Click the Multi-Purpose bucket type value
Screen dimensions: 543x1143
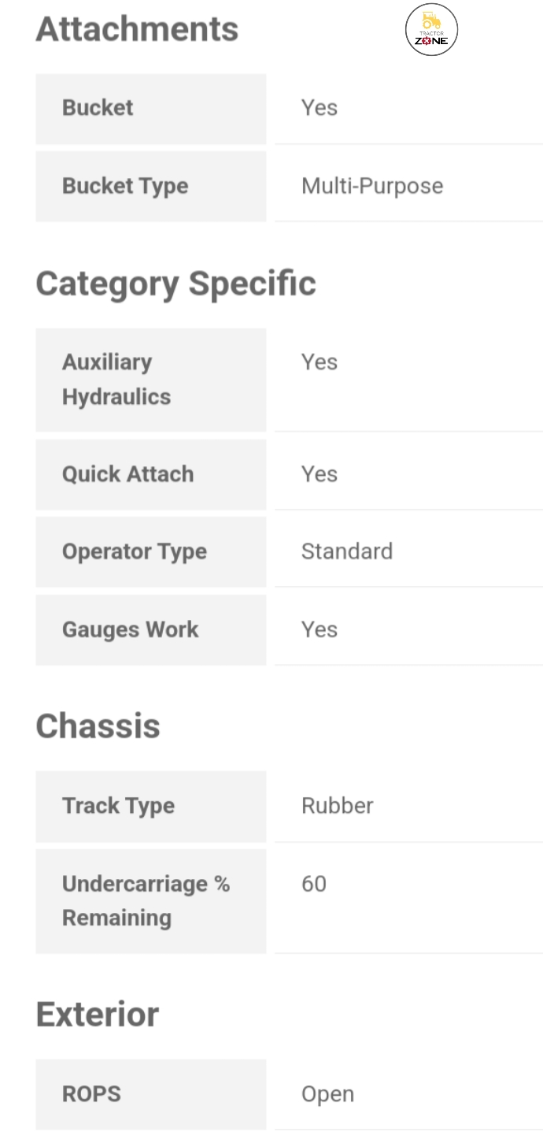[371, 186]
